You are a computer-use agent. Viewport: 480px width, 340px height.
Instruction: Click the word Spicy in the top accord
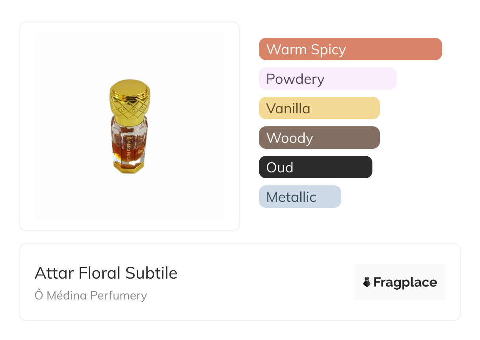click(328, 50)
